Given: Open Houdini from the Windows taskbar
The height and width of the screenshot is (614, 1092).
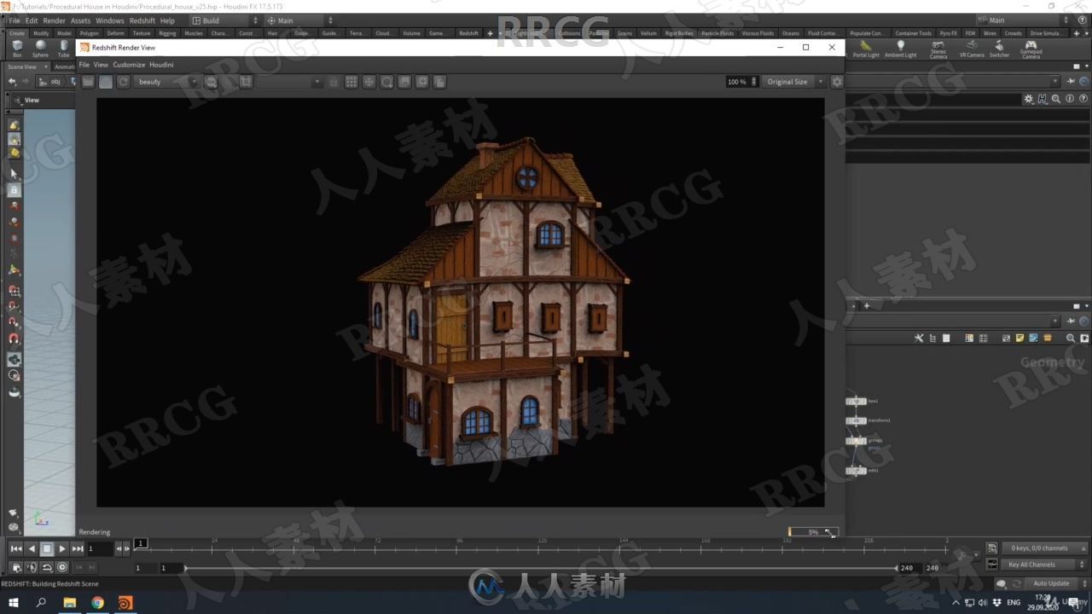Looking at the screenshot, I should [125, 603].
